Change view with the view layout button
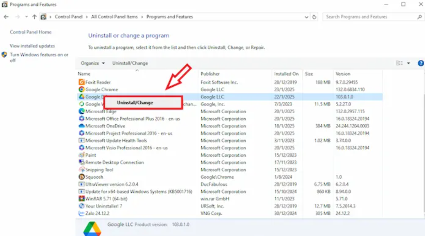 click(x=399, y=63)
